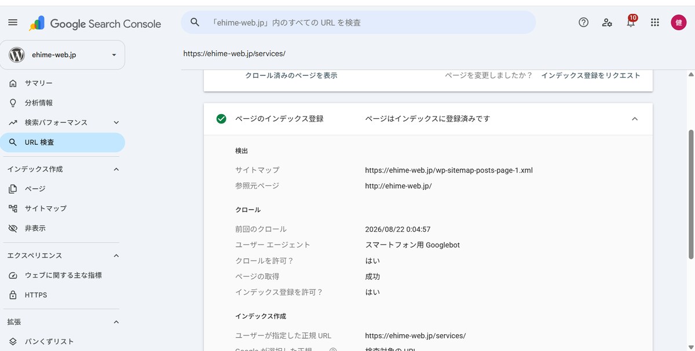Collapse the ページのインデックス登録 card
The width and height of the screenshot is (695, 351).
[x=635, y=119]
